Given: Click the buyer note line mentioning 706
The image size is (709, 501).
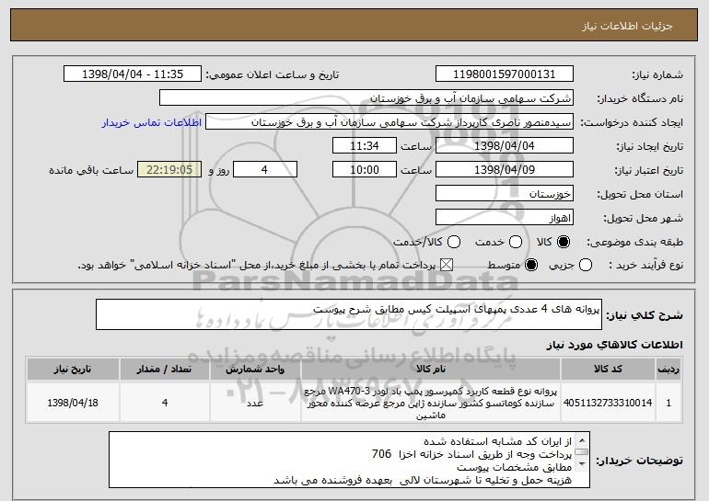Looking at the screenshot, I should pos(471,454).
